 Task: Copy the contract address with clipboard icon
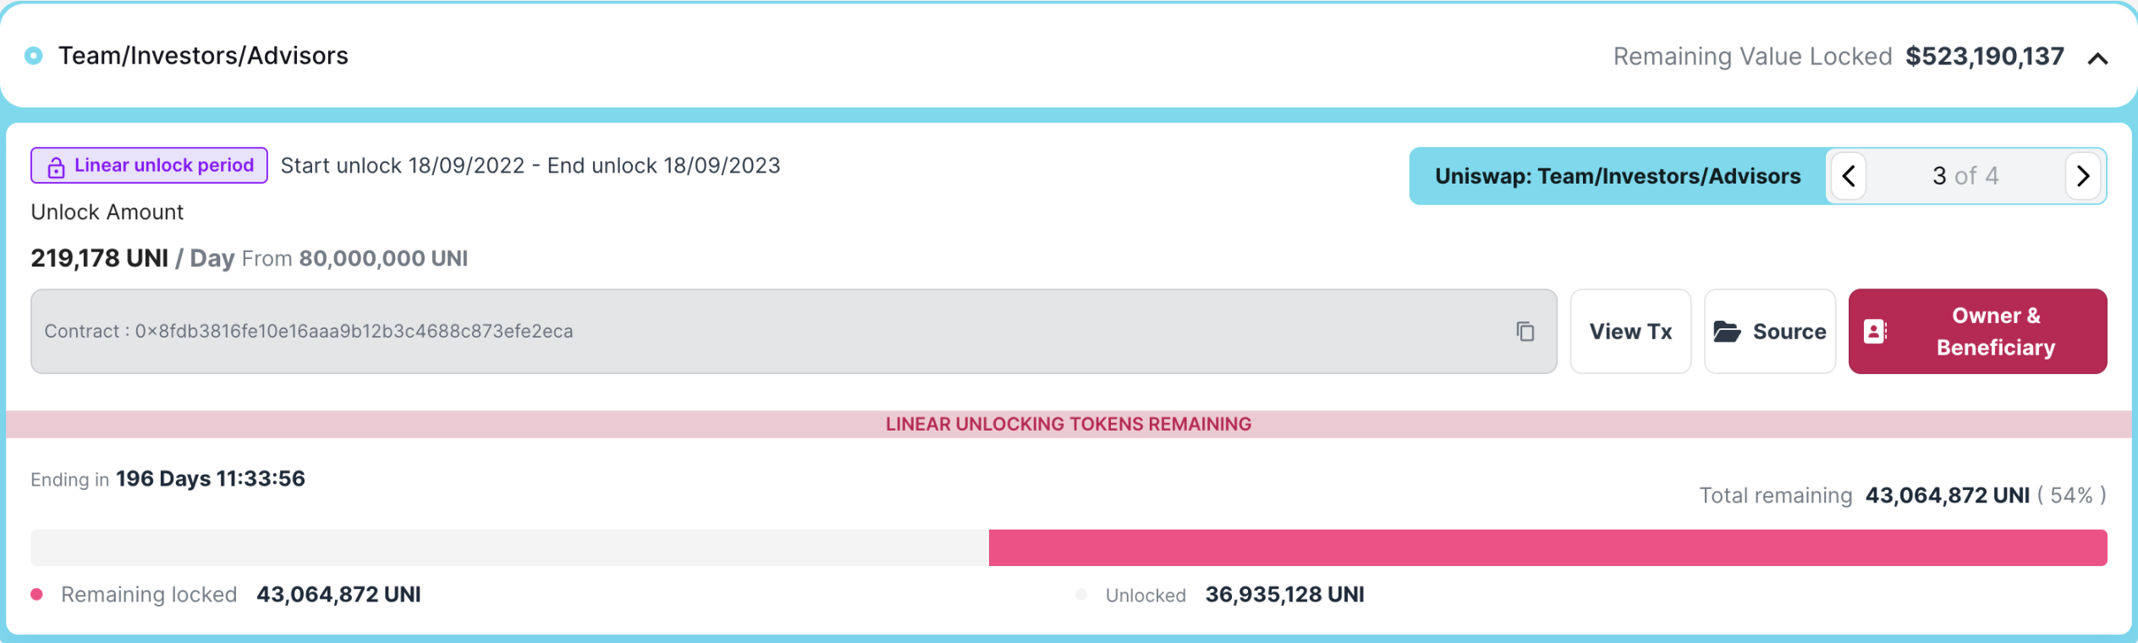point(1525,332)
